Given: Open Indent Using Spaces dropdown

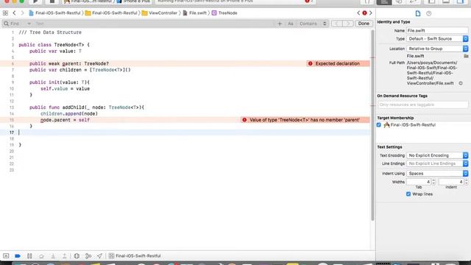Looking at the screenshot, I should (437, 174).
